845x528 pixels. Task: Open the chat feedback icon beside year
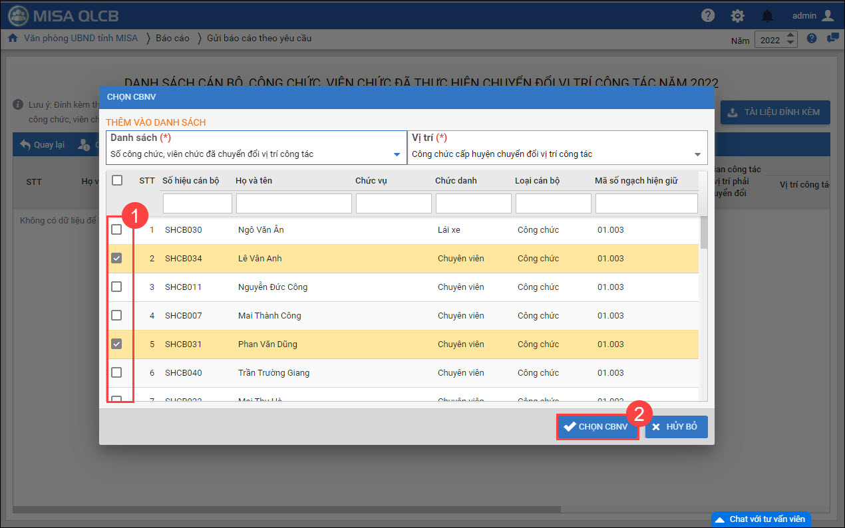(x=832, y=39)
